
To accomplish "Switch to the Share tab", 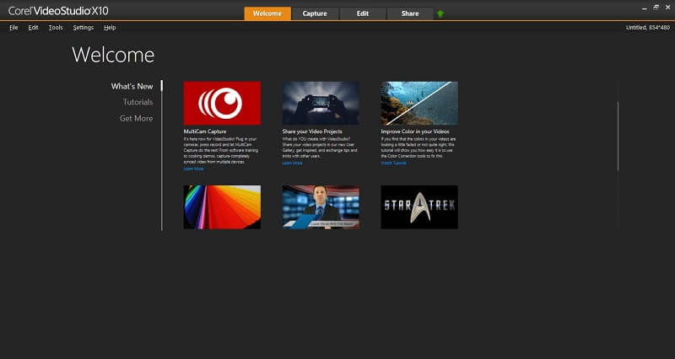I will pyautogui.click(x=410, y=13).
